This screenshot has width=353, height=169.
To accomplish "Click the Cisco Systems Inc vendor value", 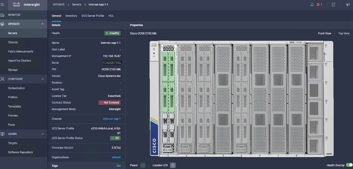I will coord(109,76).
